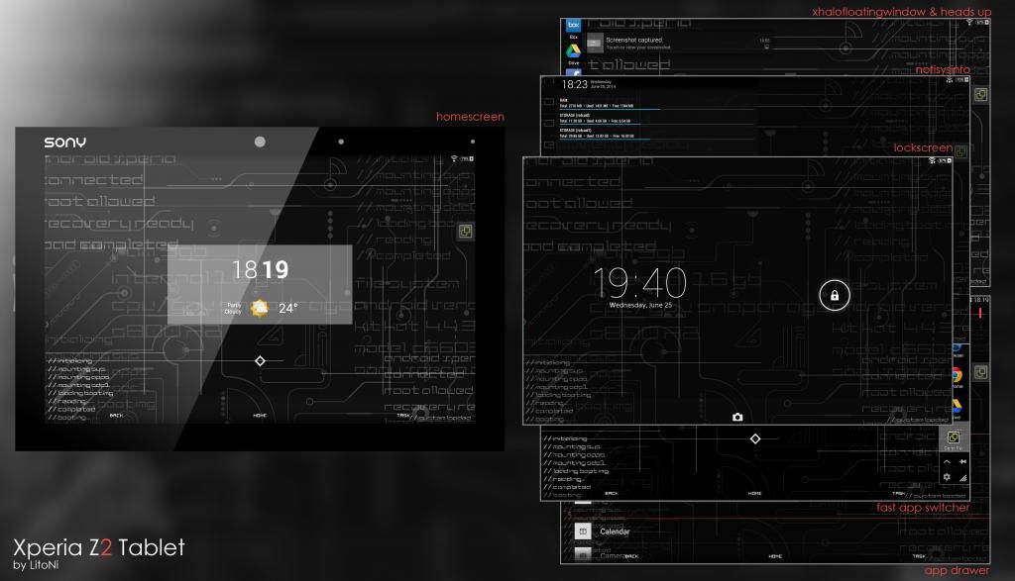The height and width of the screenshot is (581, 1015).
Task: Open the Google Drive app icon
Action: [572, 53]
